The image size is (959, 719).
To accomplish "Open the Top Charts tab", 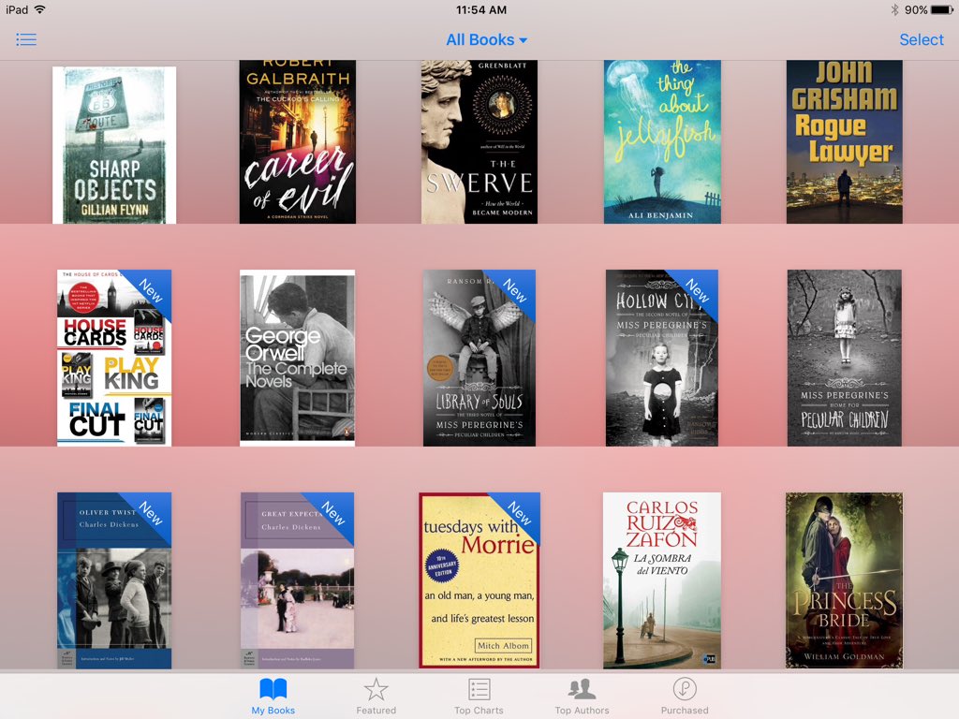I will [479, 696].
